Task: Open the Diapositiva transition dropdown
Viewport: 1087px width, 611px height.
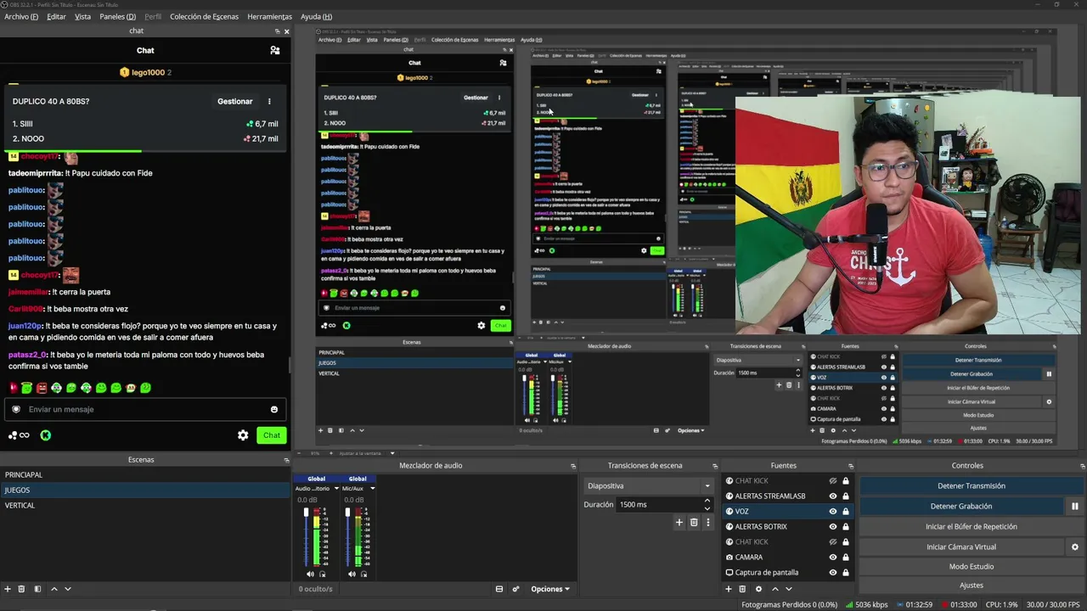Action: [x=649, y=486]
